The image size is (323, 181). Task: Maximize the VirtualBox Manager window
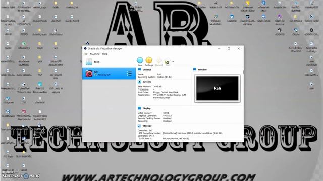(x=229, y=48)
